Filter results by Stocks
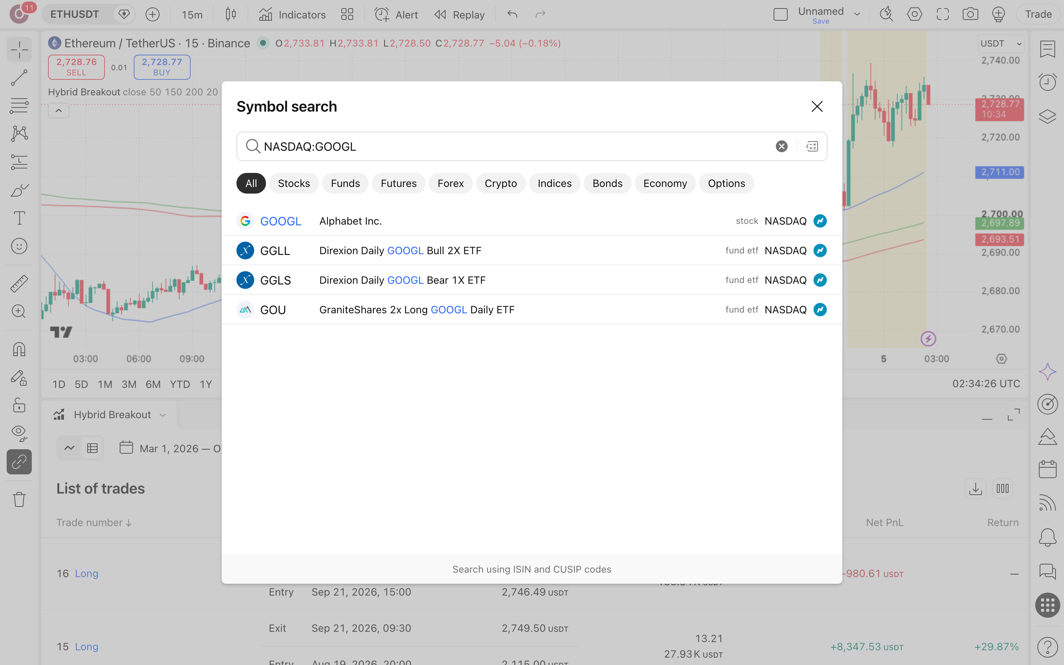This screenshot has width=1064, height=665. [x=294, y=183]
